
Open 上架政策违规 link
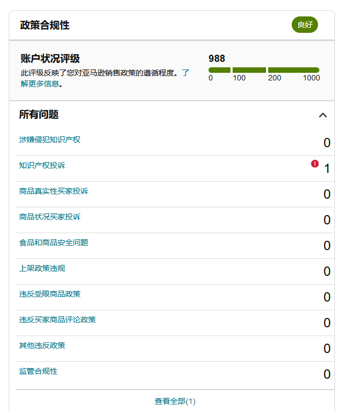click(42, 268)
